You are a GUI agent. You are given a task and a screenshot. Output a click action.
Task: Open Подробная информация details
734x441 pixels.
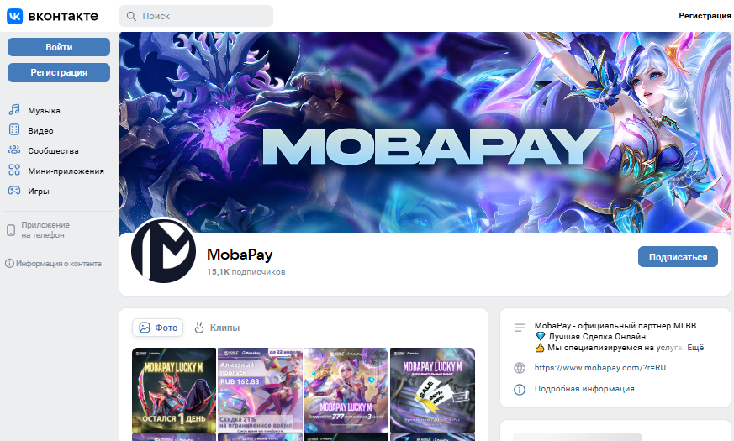coord(584,389)
